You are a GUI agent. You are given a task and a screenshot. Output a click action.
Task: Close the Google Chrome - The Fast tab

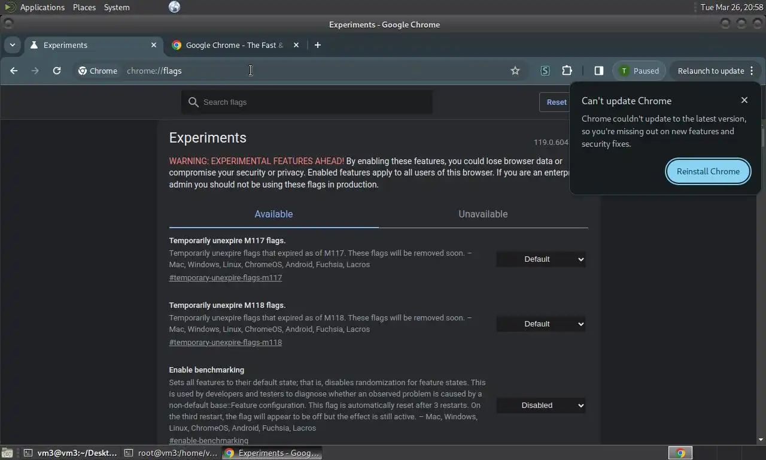pos(296,45)
